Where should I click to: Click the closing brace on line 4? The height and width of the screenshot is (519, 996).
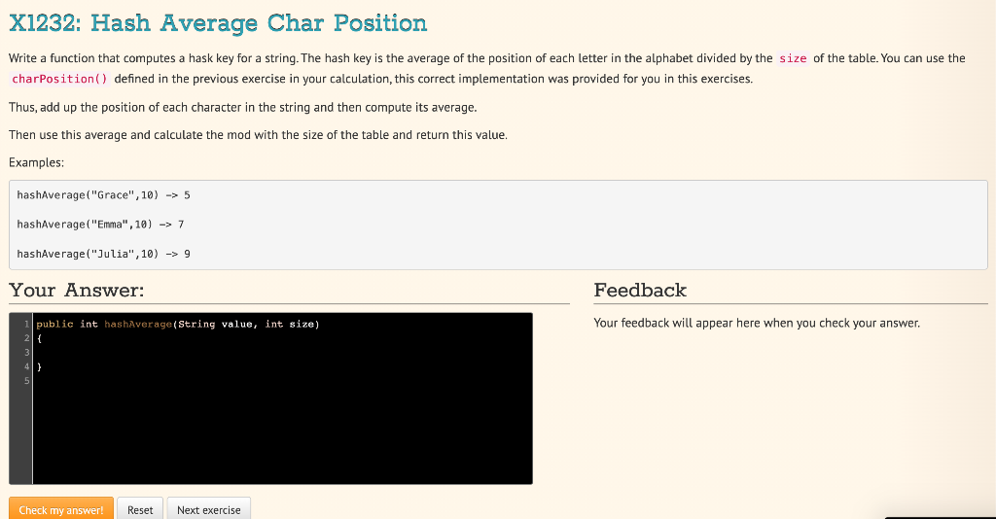pos(39,366)
